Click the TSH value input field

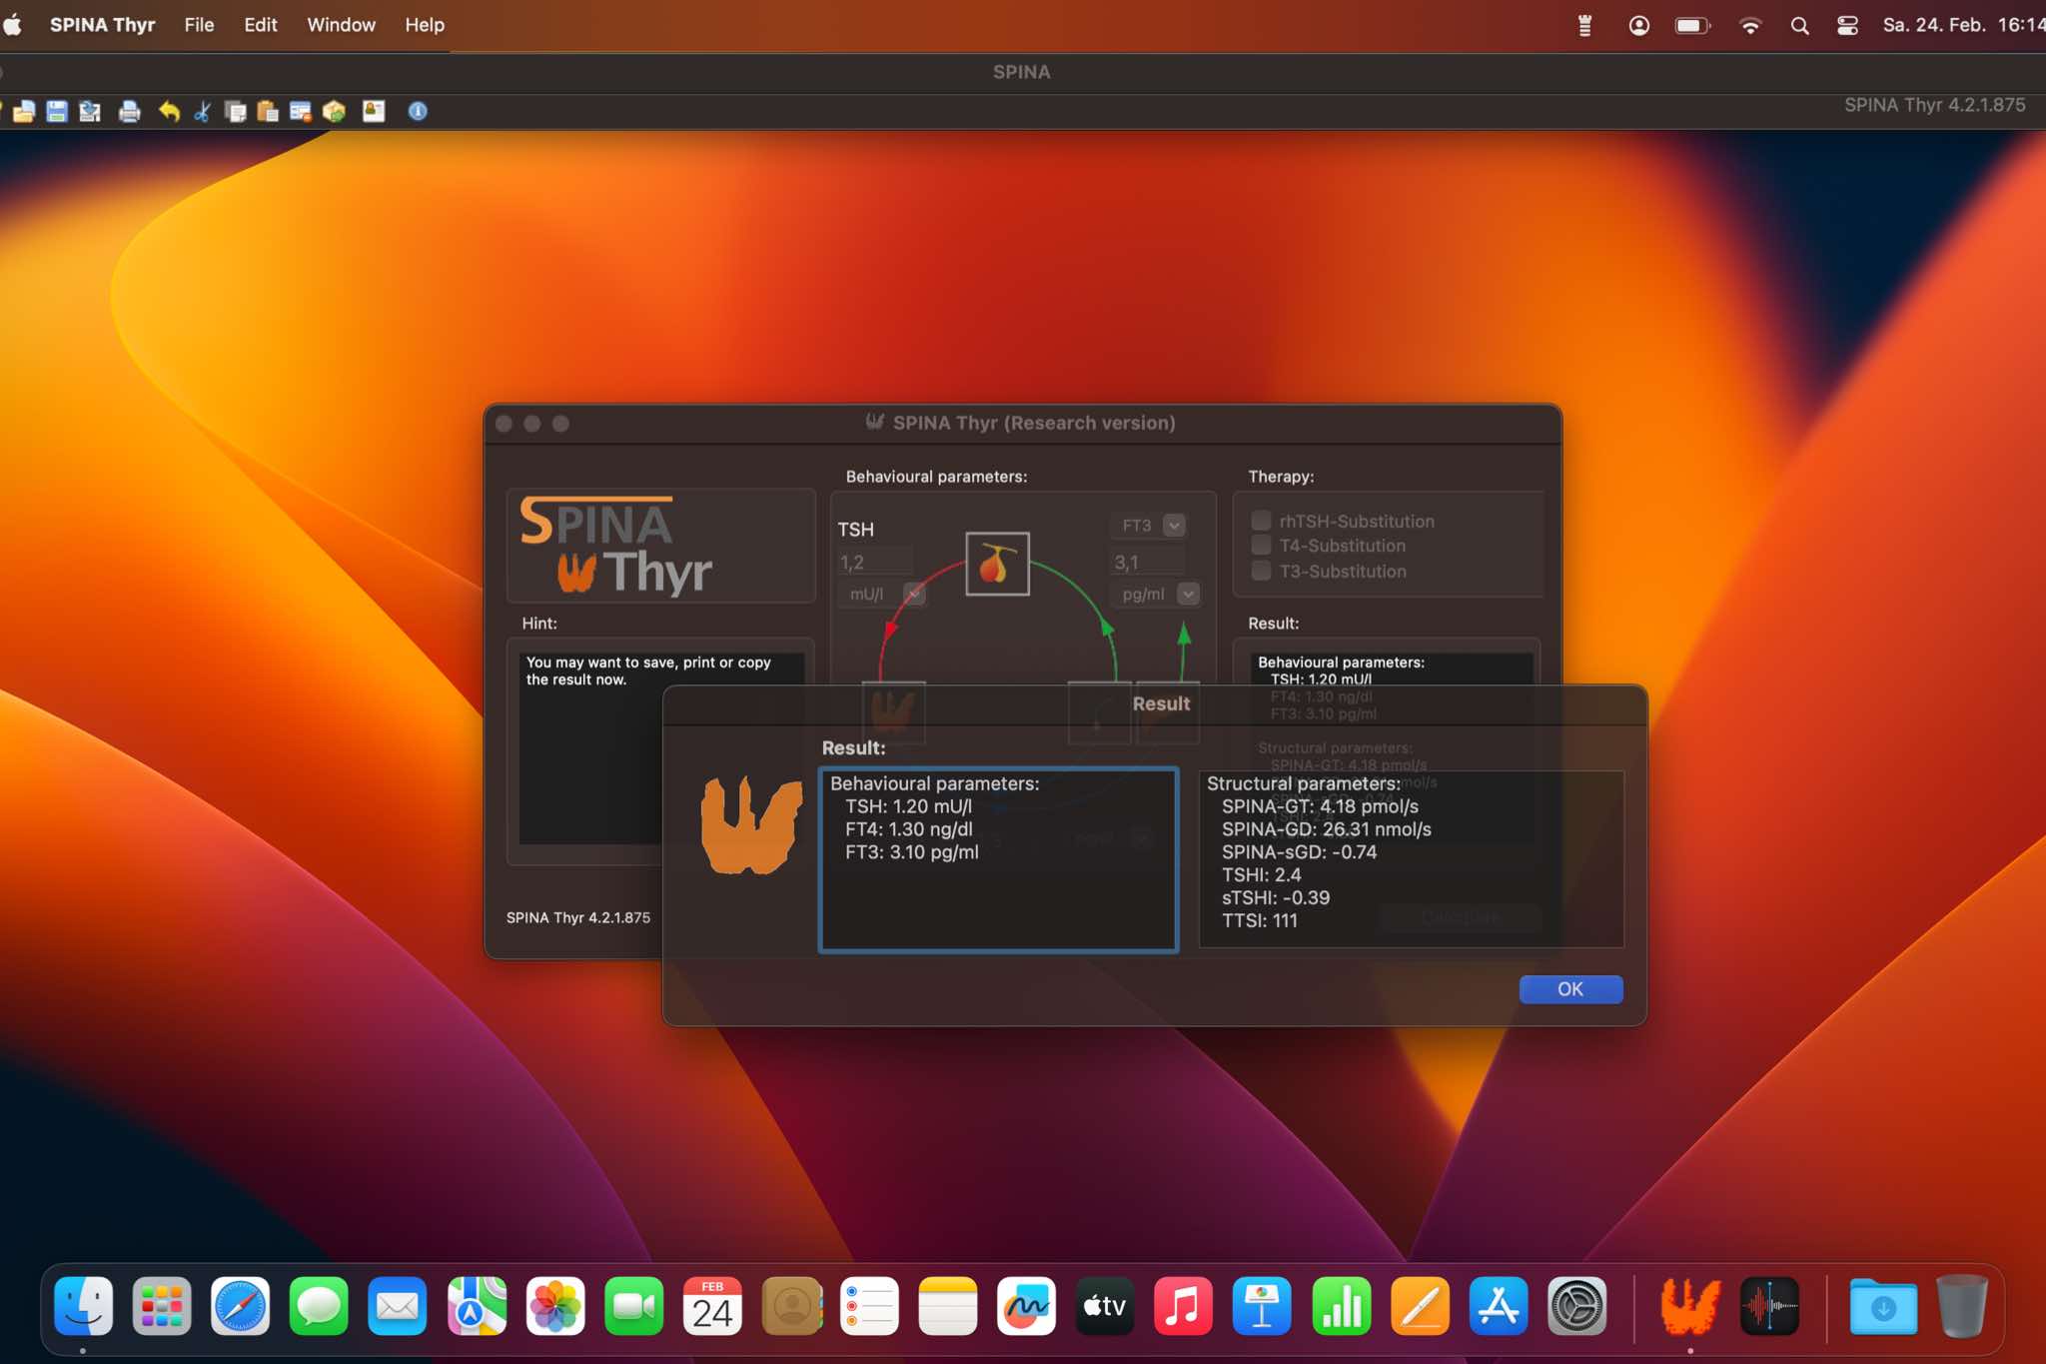click(x=875, y=563)
